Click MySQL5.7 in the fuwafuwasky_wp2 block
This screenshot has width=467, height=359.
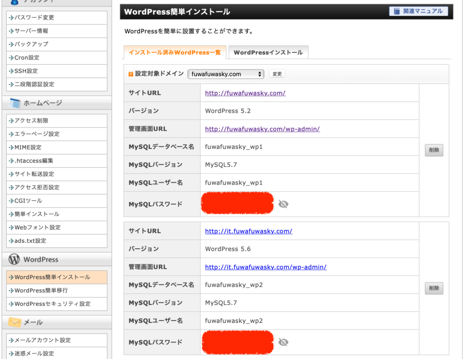click(221, 303)
